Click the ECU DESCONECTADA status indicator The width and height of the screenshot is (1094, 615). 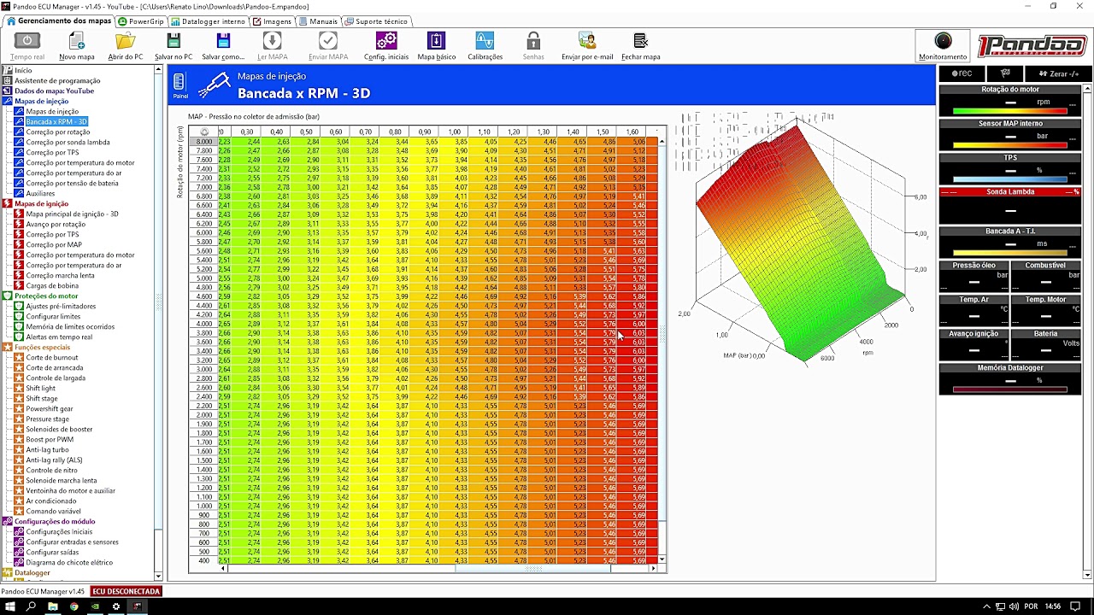point(126,591)
